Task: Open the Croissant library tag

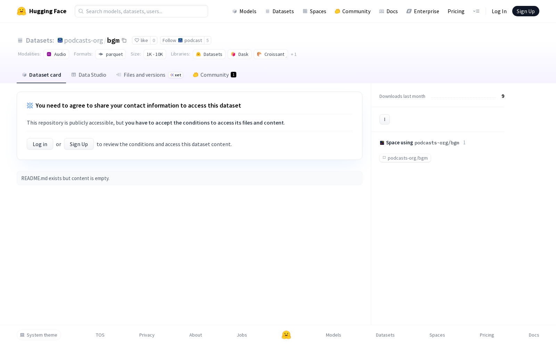Action: point(271,54)
